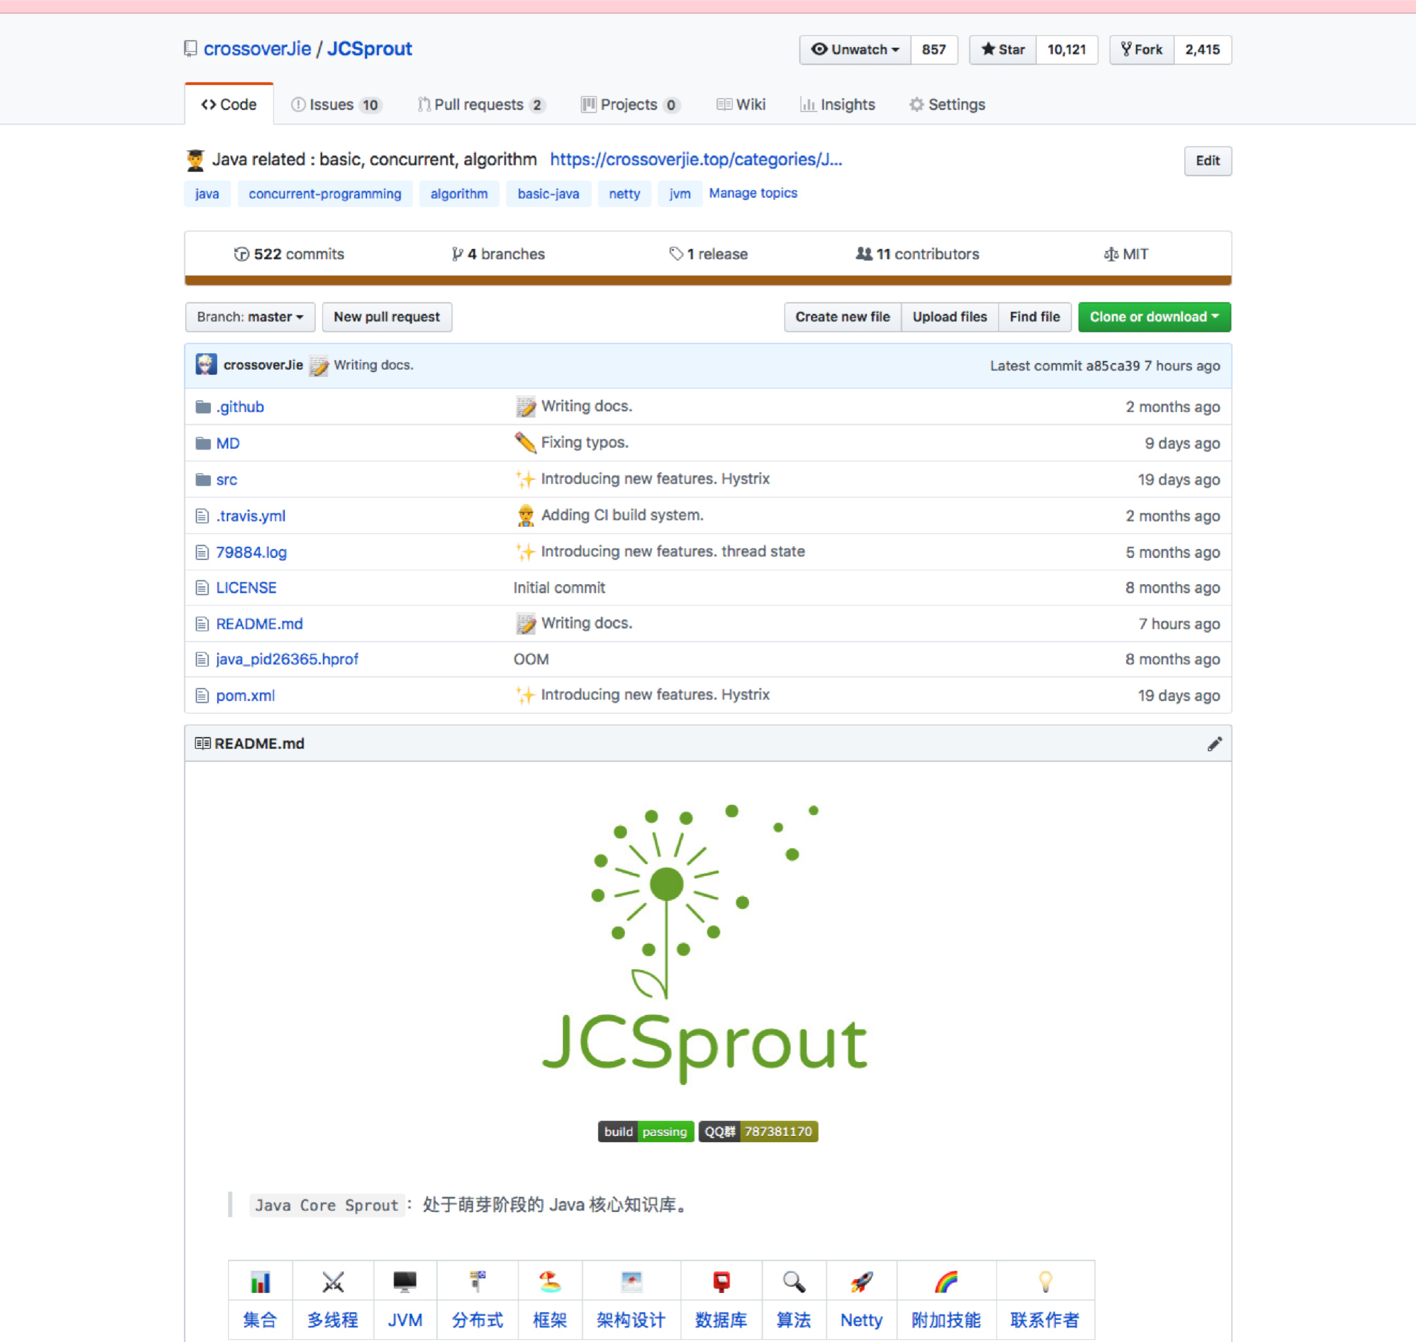
Task: Open the Settings tab
Action: [947, 104]
